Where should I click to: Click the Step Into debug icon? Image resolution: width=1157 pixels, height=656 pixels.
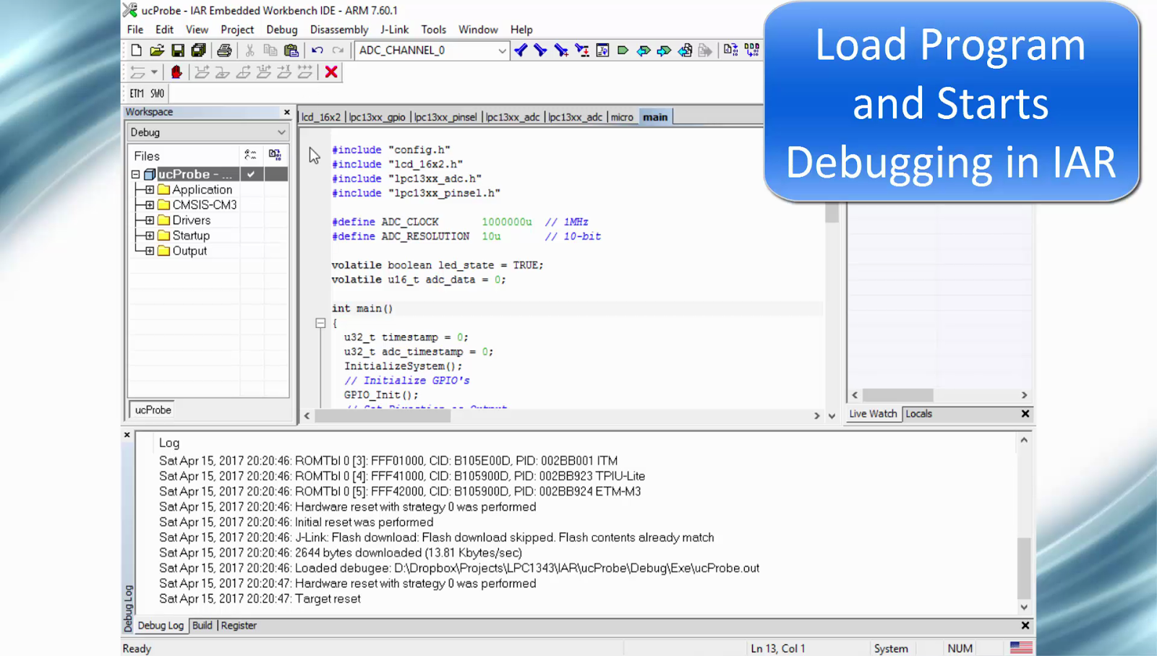pyautogui.click(x=221, y=72)
